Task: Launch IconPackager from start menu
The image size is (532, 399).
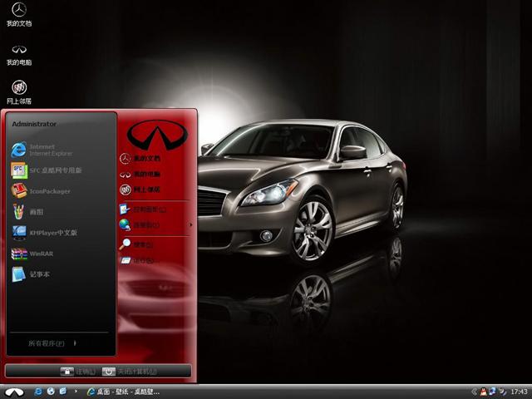Action: pos(41,191)
